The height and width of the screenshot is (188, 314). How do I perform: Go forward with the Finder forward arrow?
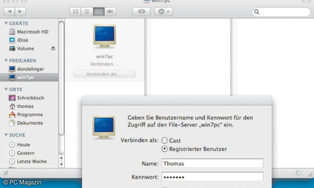tap(20, 11)
